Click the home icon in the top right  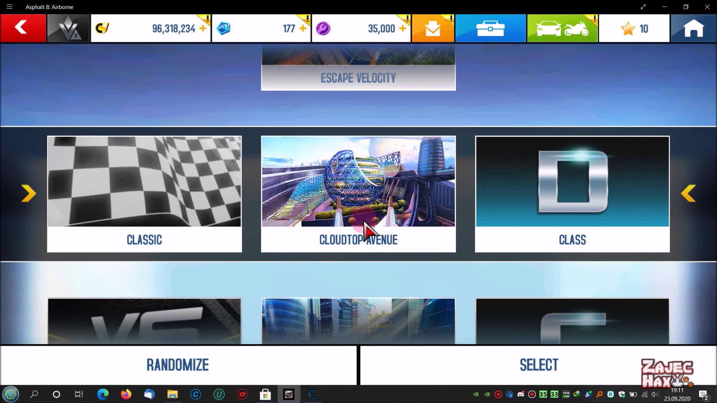pos(694,28)
